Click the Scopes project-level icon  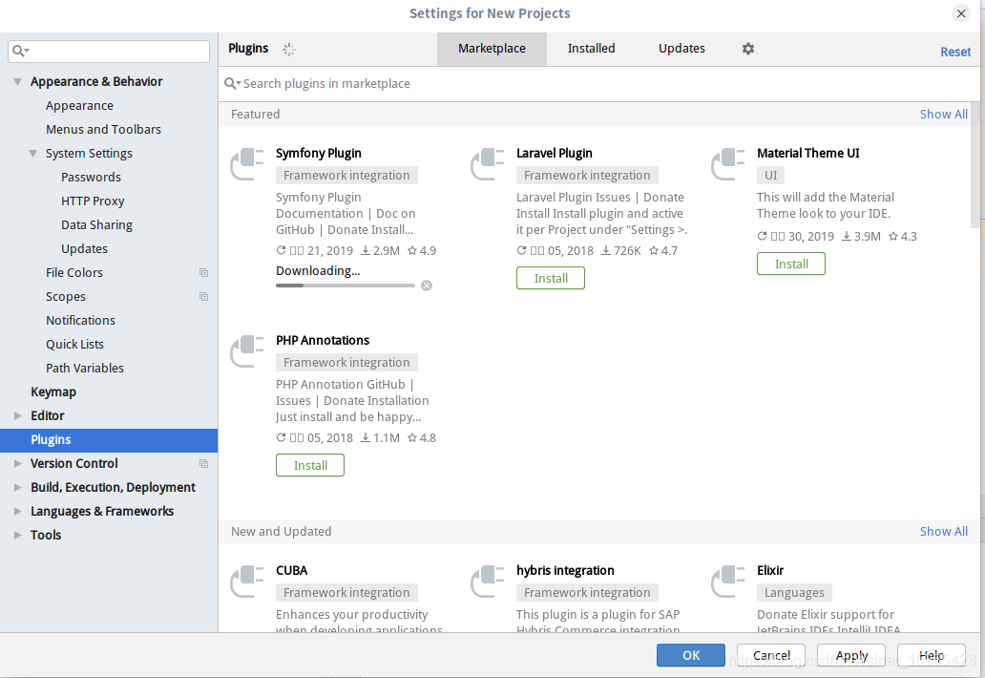[x=203, y=297]
